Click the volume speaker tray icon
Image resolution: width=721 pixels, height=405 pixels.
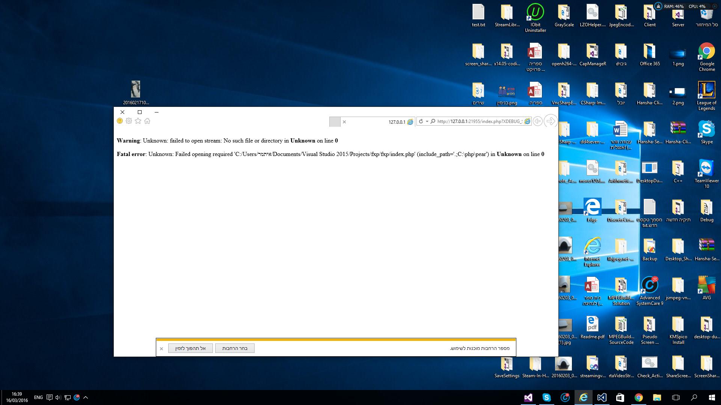tap(58, 397)
